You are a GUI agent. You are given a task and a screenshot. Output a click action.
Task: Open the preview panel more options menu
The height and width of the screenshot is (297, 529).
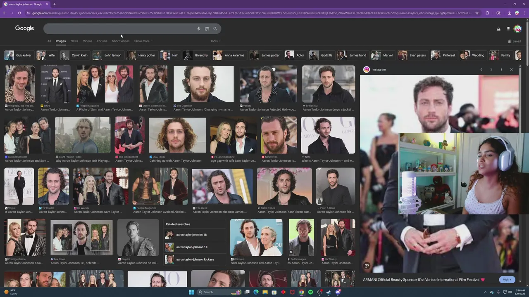(x=501, y=69)
